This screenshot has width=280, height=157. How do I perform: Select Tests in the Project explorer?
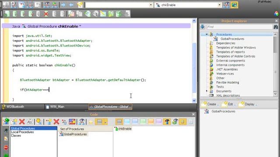point(220,87)
